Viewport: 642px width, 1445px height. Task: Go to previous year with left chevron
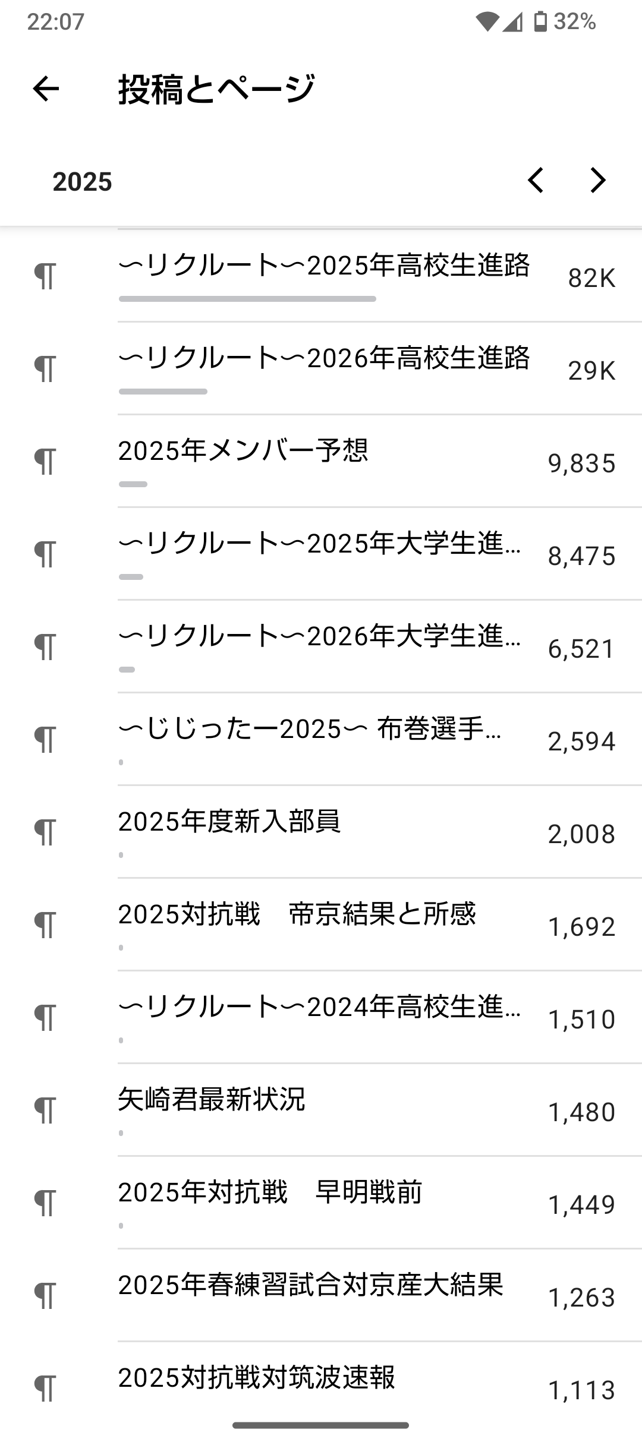pos(536,180)
